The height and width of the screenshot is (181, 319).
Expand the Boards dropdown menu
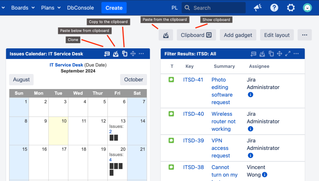23,8
